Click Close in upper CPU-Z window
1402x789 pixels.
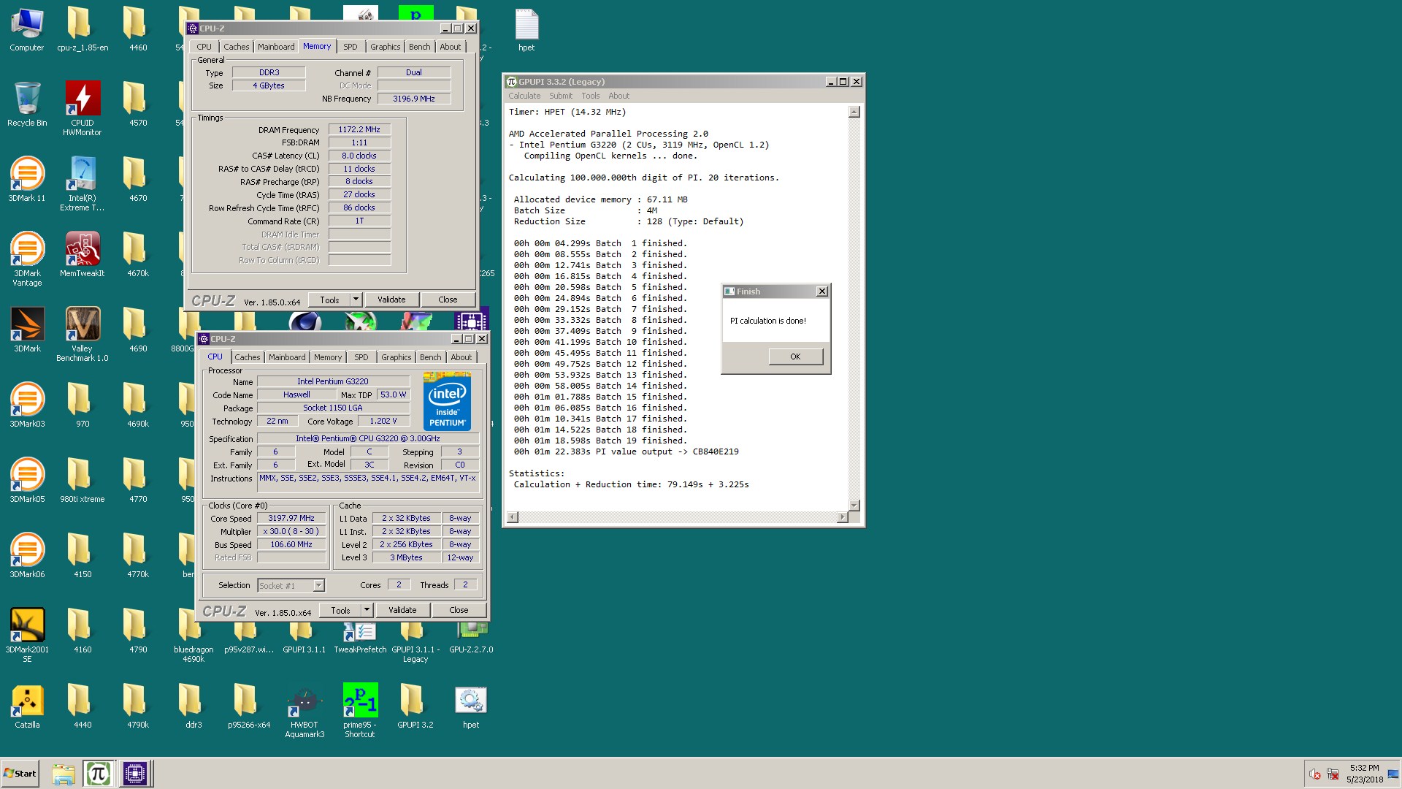448,300
